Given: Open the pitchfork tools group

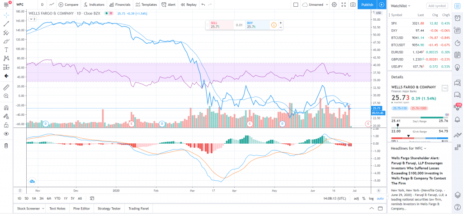Looking at the screenshot, I should coord(6,33).
